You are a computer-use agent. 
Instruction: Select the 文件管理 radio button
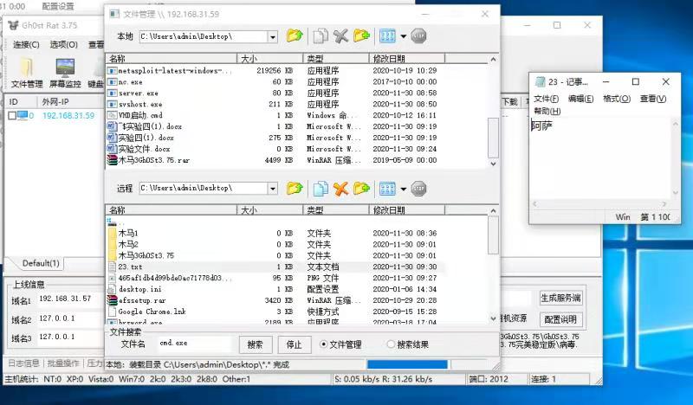click(323, 344)
